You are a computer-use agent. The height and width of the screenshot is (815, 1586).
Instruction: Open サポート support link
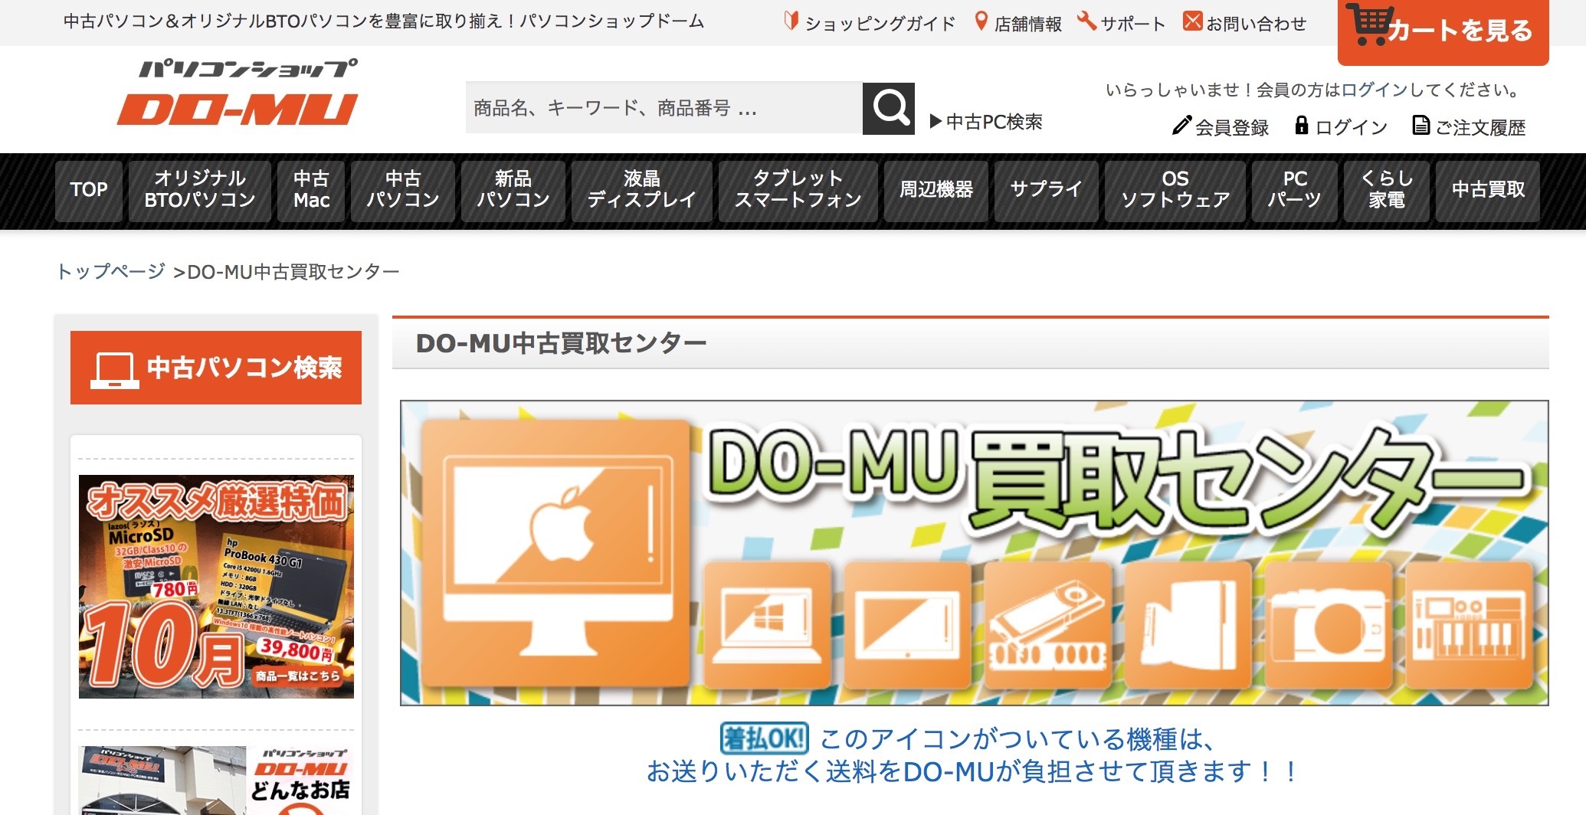coord(1122,22)
